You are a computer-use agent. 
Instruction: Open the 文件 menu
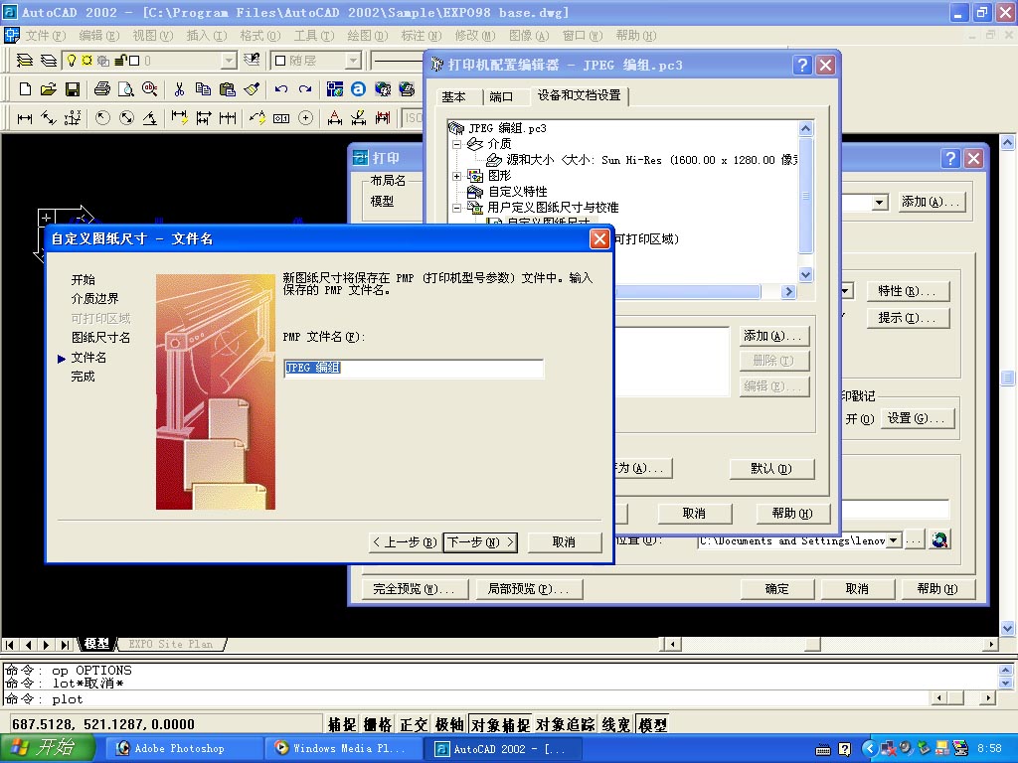click(45, 36)
